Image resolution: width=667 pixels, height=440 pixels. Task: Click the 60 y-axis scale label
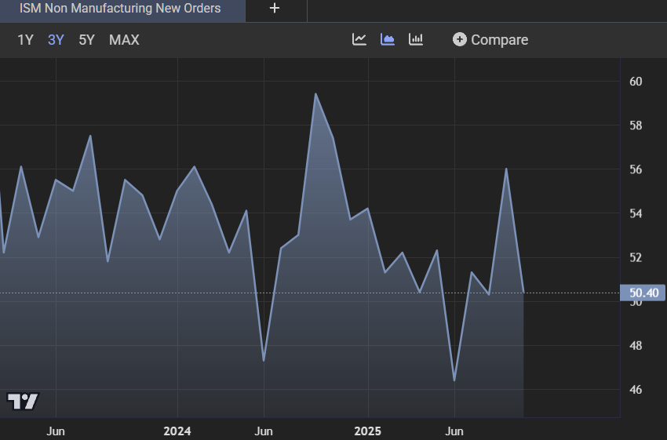[636, 82]
